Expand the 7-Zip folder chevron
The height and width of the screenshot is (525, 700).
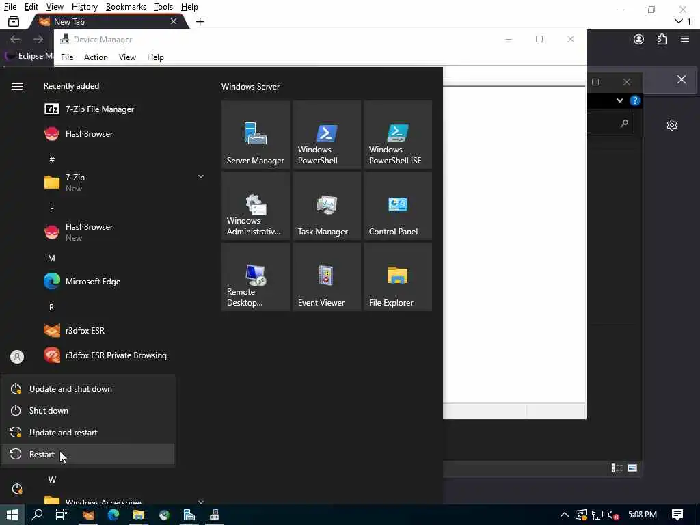click(201, 177)
